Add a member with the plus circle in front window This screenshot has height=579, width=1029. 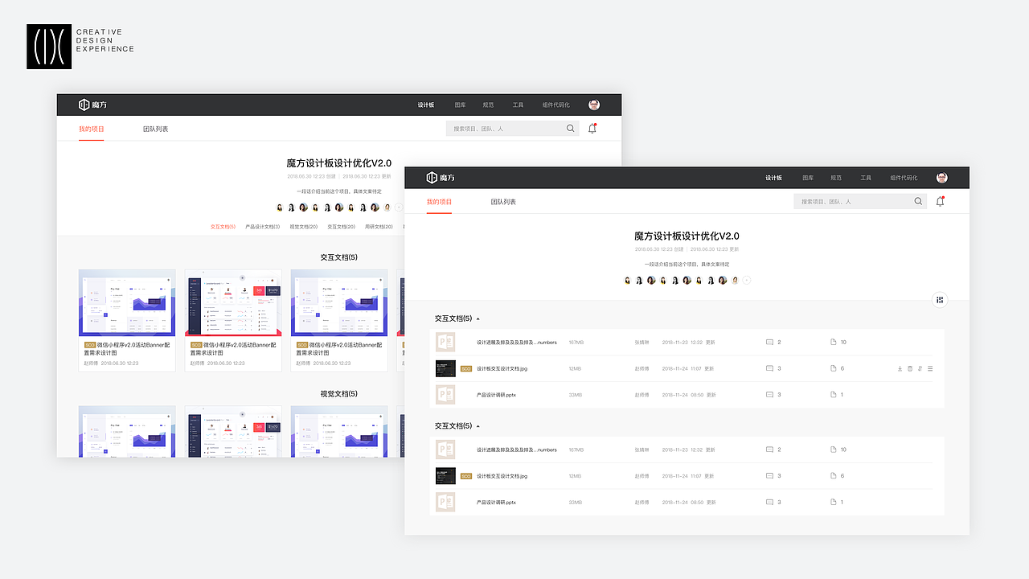coord(747,281)
